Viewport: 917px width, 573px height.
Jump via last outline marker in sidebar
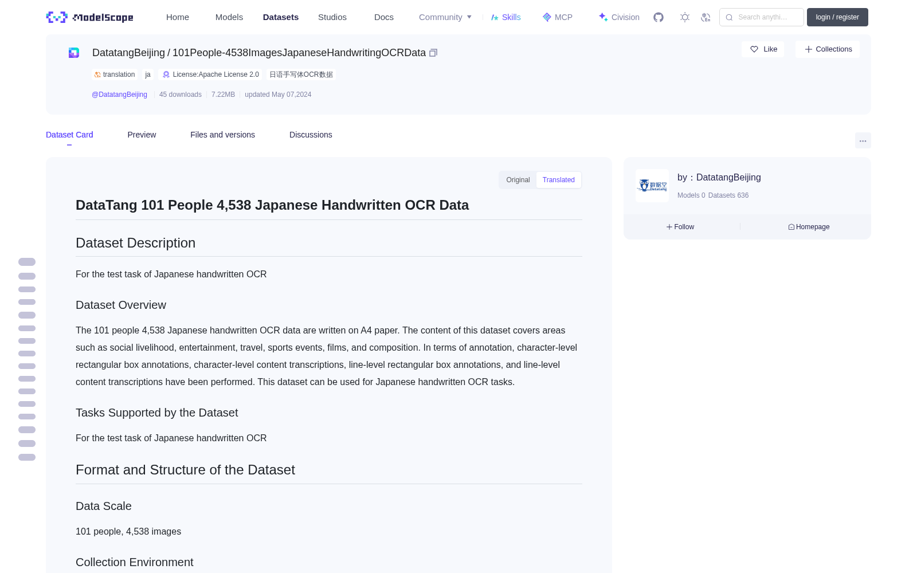coord(27,457)
